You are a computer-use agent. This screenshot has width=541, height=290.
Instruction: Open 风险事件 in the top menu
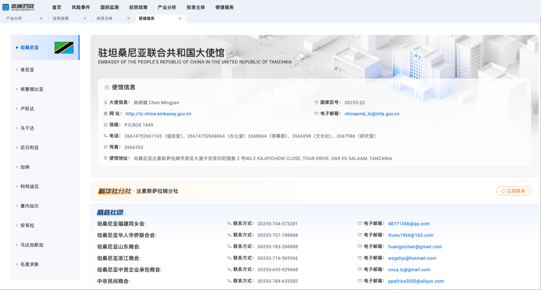(80, 7)
